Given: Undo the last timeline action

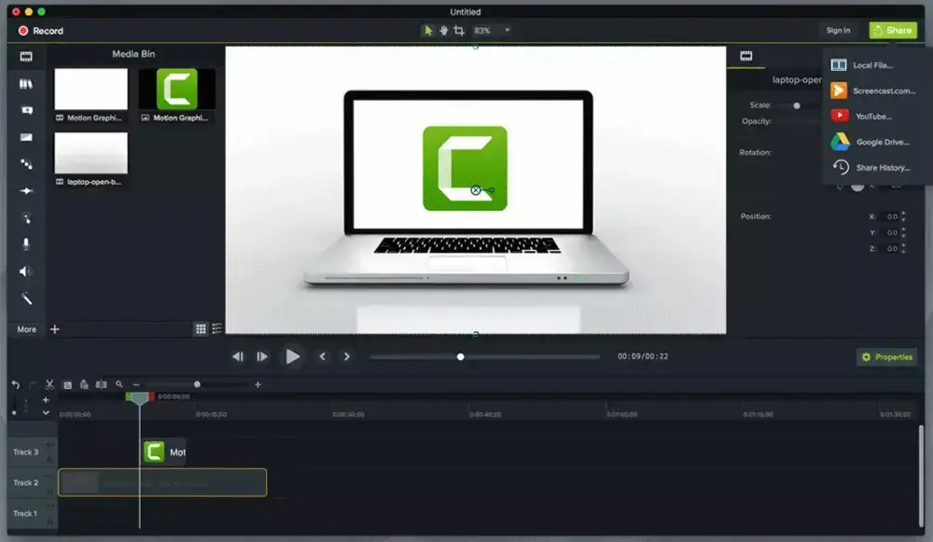Looking at the screenshot, I should pyautogui.click(x=16, y=385).
